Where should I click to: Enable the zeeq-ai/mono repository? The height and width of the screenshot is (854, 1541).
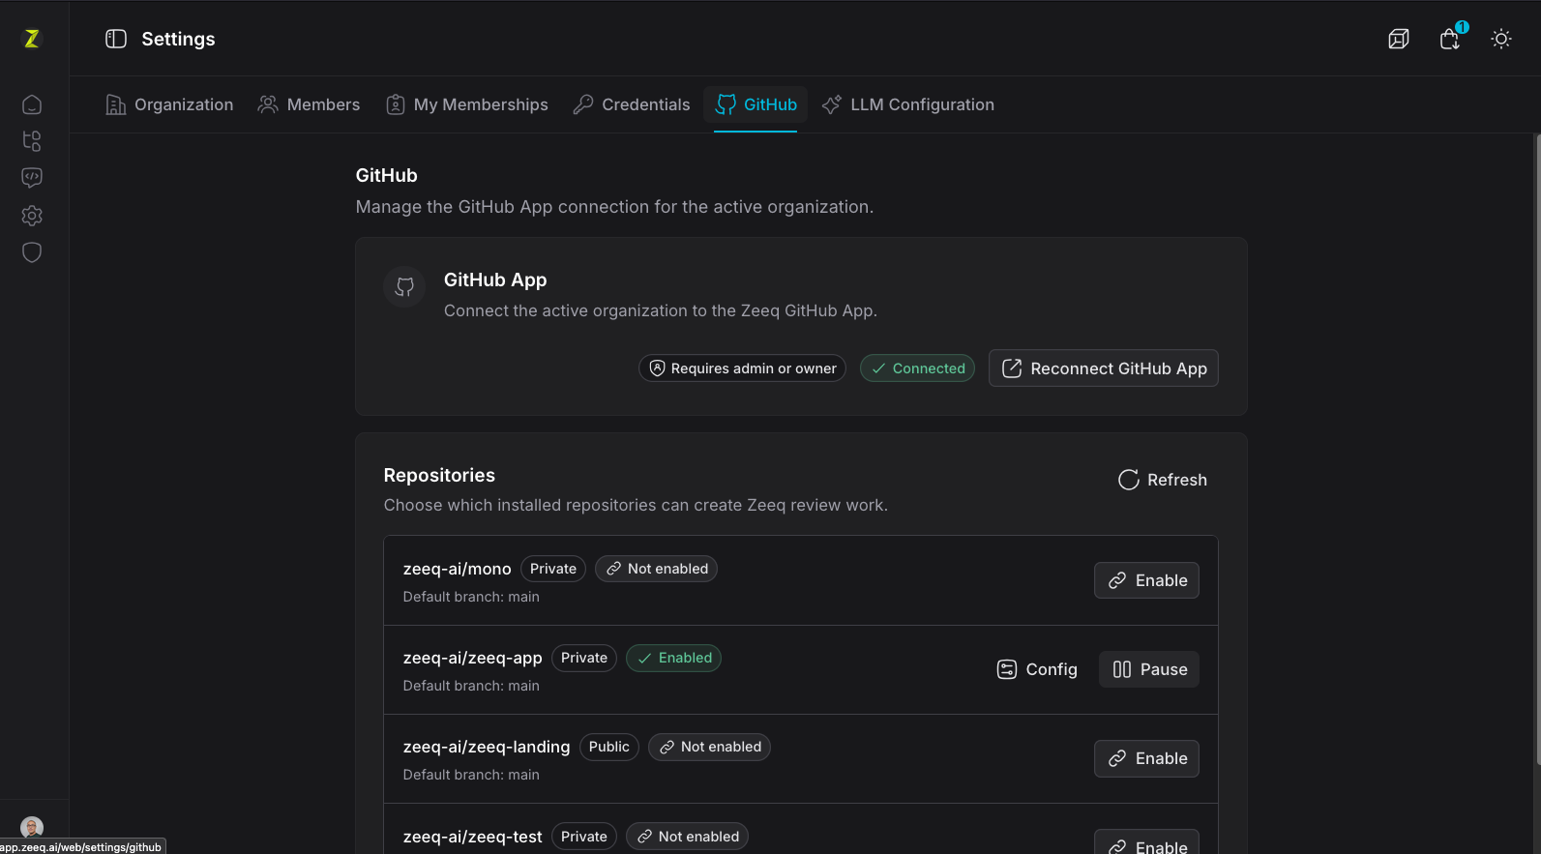[x=1146, y=580]
